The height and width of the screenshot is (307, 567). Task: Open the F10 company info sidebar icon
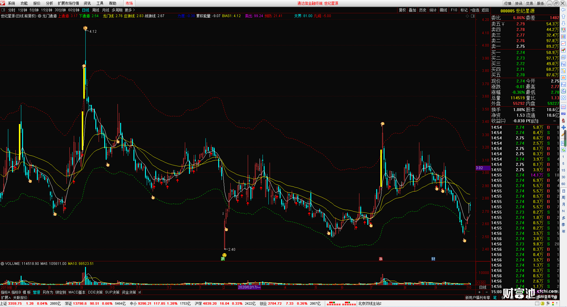(563, 64)
